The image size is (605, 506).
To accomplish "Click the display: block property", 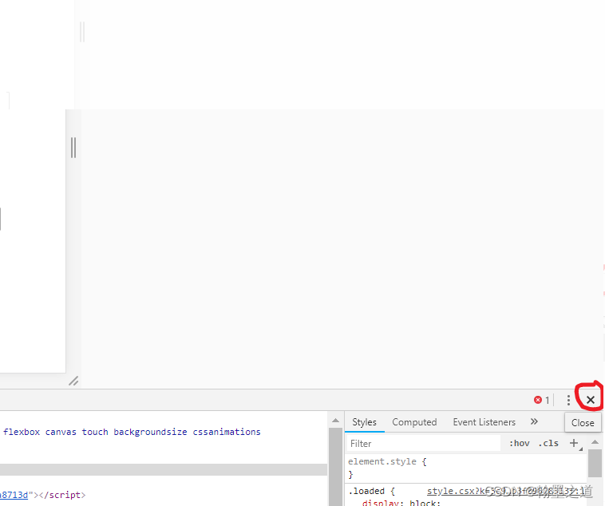I will pos(401,503).
